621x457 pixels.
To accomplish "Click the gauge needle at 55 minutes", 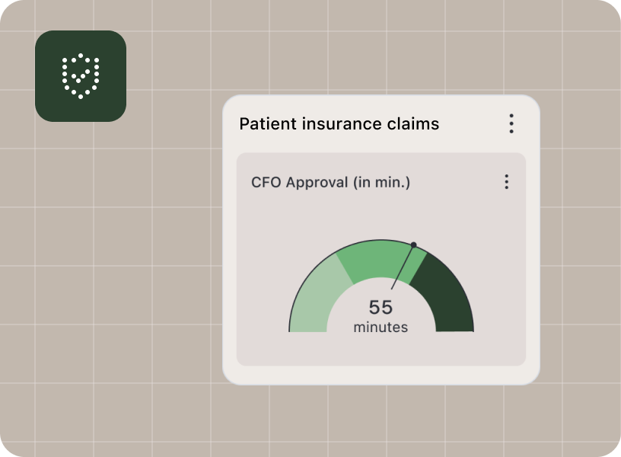I will (x=403, y=267).
